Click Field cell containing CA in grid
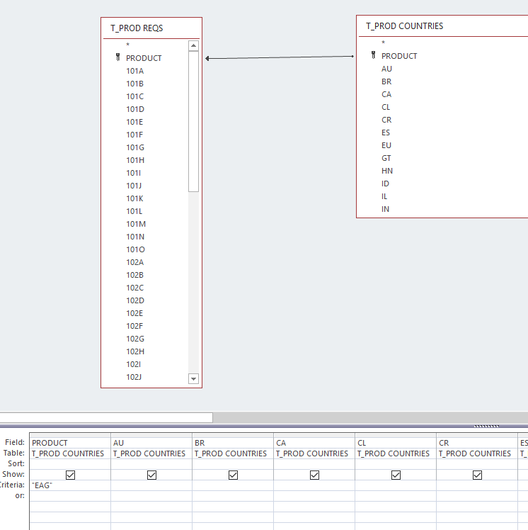This screenshot has width=528, height=530. [314, 443]
